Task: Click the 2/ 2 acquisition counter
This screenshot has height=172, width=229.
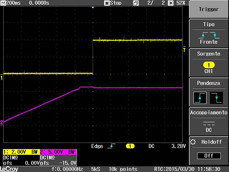Action: (156, 3)
